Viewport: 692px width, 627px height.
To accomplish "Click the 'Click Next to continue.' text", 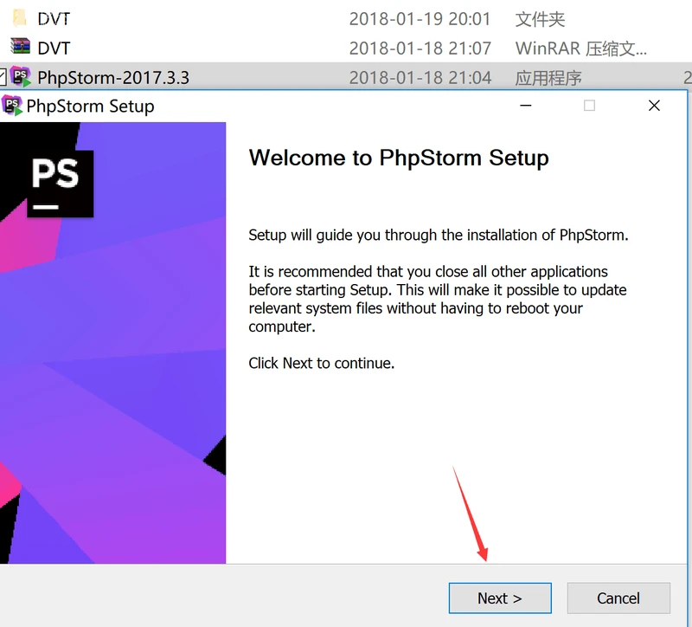I will tap(321, 363).
